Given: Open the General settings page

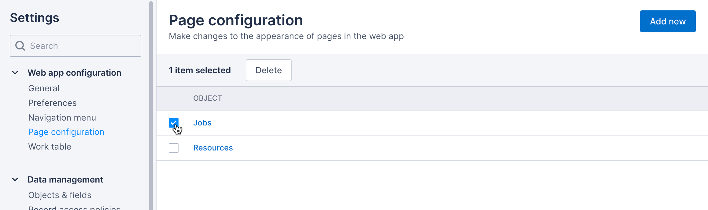Looking at the screenshot, I should (43, 88).
